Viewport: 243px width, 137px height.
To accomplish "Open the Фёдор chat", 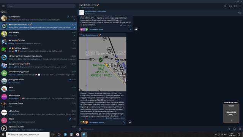I will click(38, 120).
